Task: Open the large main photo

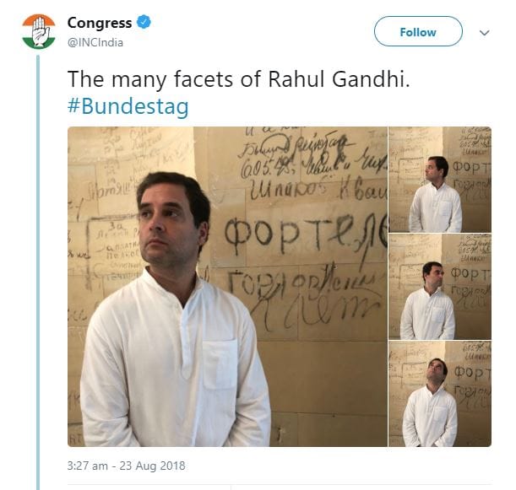Action: pyautogui.click(x=226, y=287)
